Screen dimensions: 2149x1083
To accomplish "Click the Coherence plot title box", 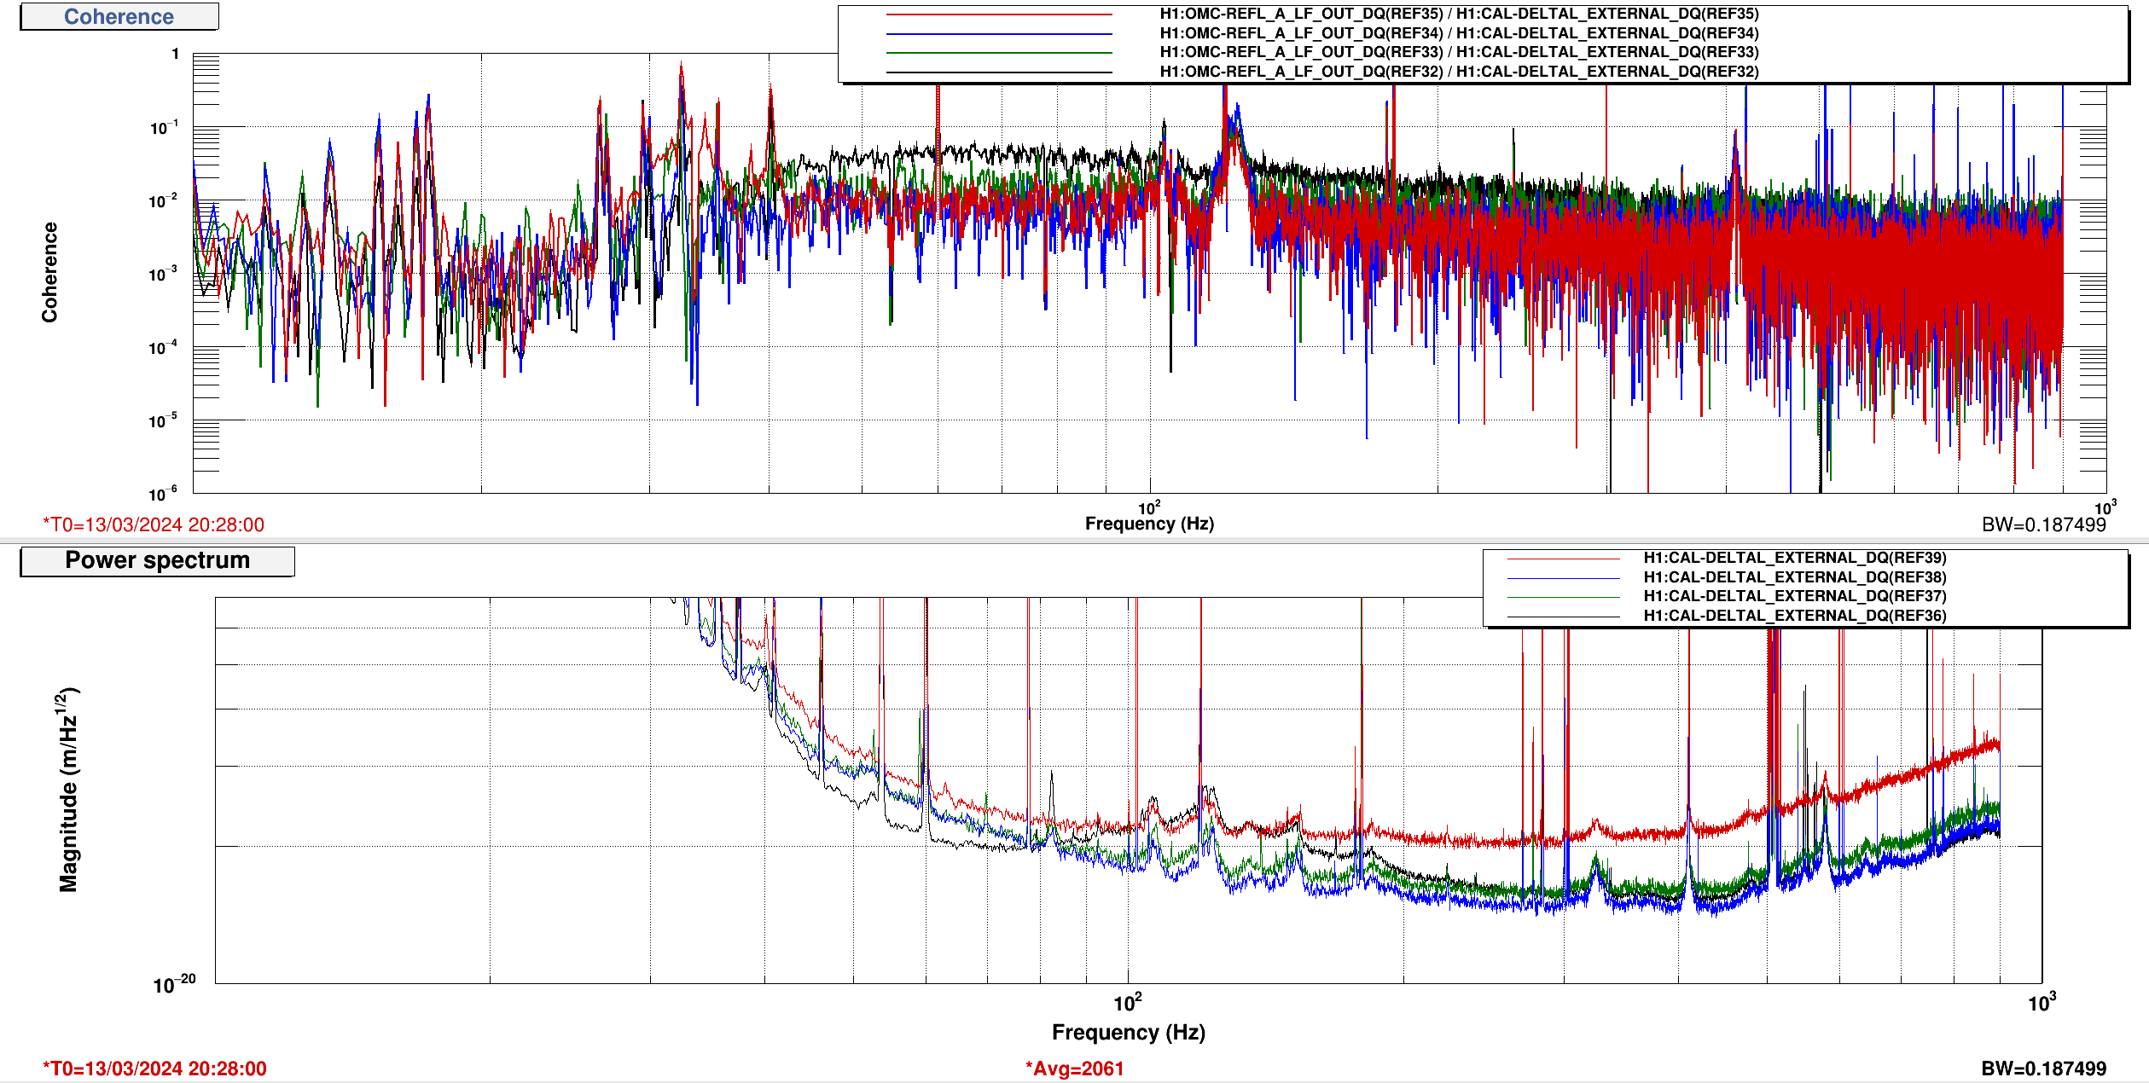I will (x=119, y=17).
